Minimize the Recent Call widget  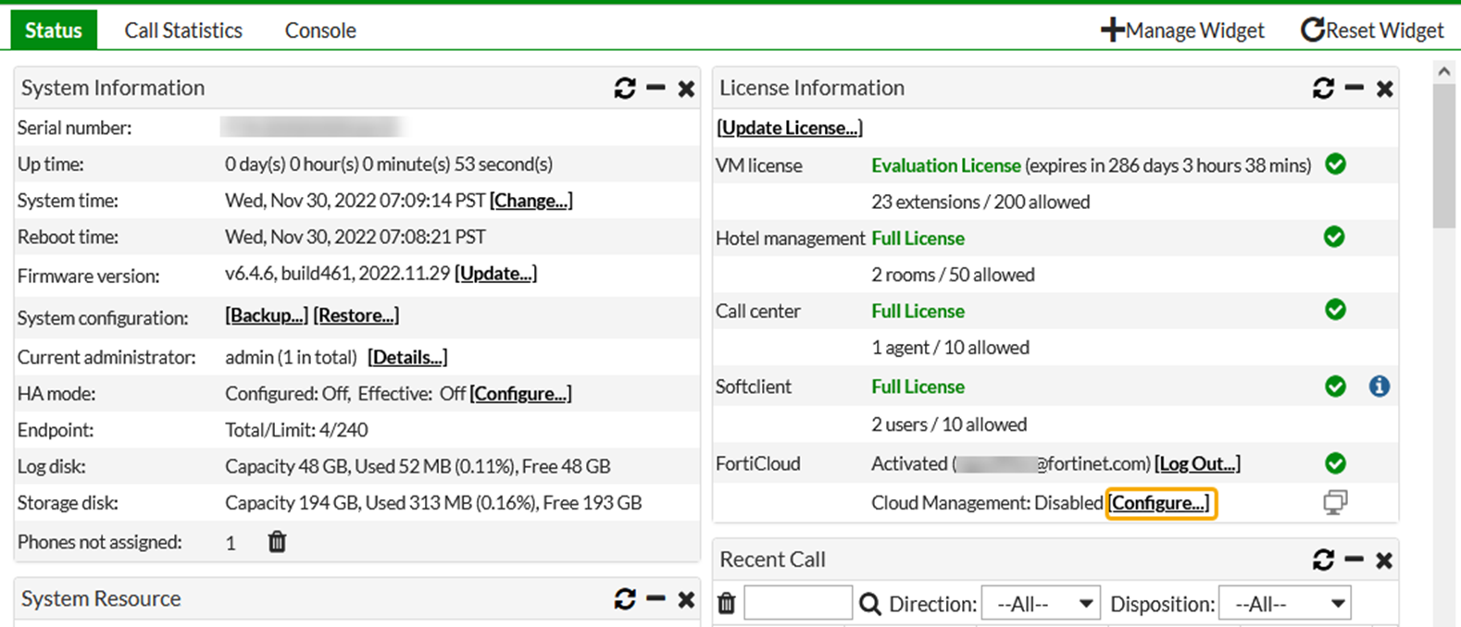click(x=1354, y=559)
